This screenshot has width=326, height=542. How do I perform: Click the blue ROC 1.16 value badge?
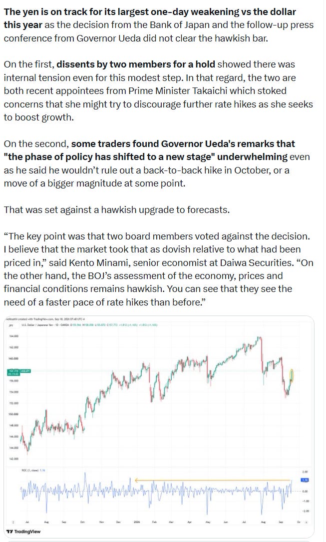point(305,480)
